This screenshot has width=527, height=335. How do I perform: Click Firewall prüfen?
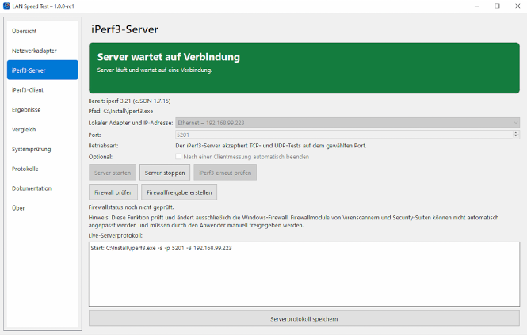coord(113,192)
